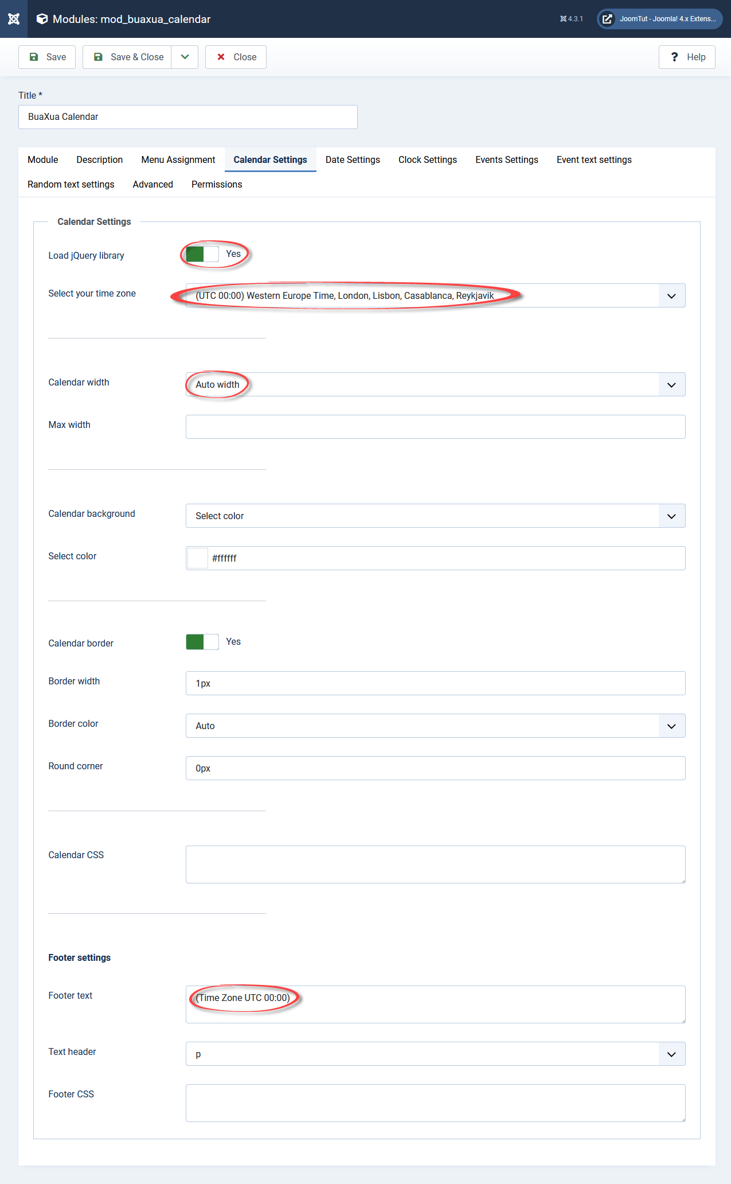The width and height of the screenshot is (731, 1184).
Task: Open the Menu Assignment tab
Action: coord(178,159)
